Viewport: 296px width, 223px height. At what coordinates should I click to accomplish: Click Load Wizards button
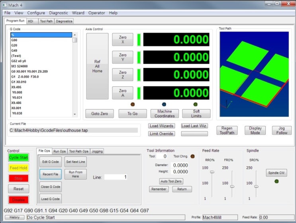tap(161, 126)
